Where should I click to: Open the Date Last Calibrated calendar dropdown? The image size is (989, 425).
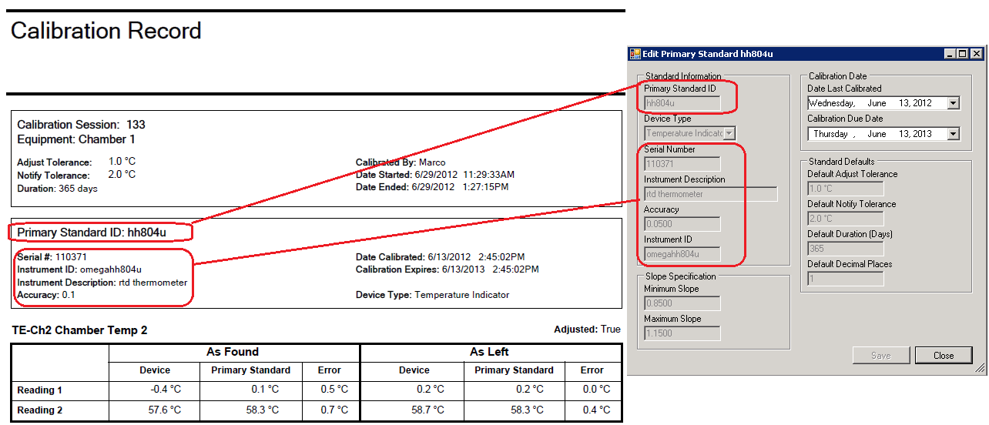[954, 103]
